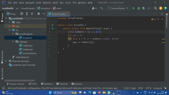Open the Terminal tool window
The width and height of the screenshot is (169, 95).
[62, 84]
